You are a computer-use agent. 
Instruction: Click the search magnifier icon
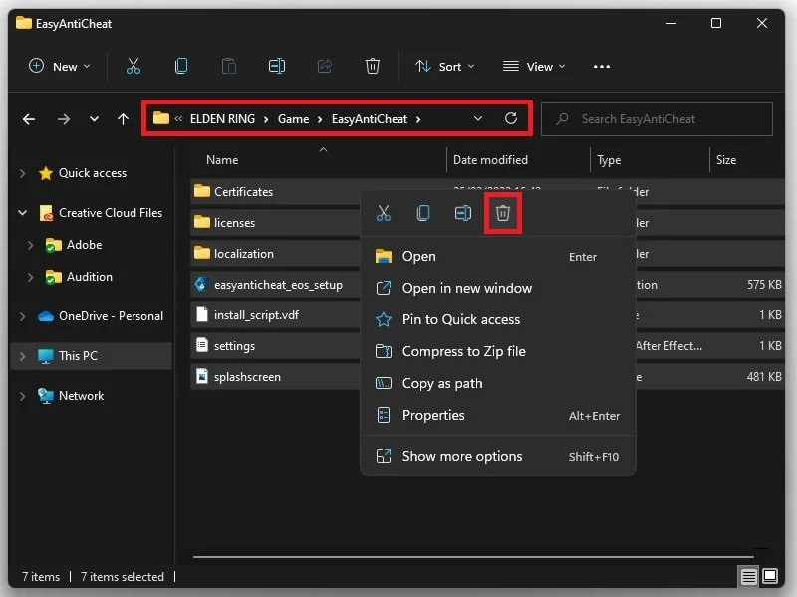(562, 119)
